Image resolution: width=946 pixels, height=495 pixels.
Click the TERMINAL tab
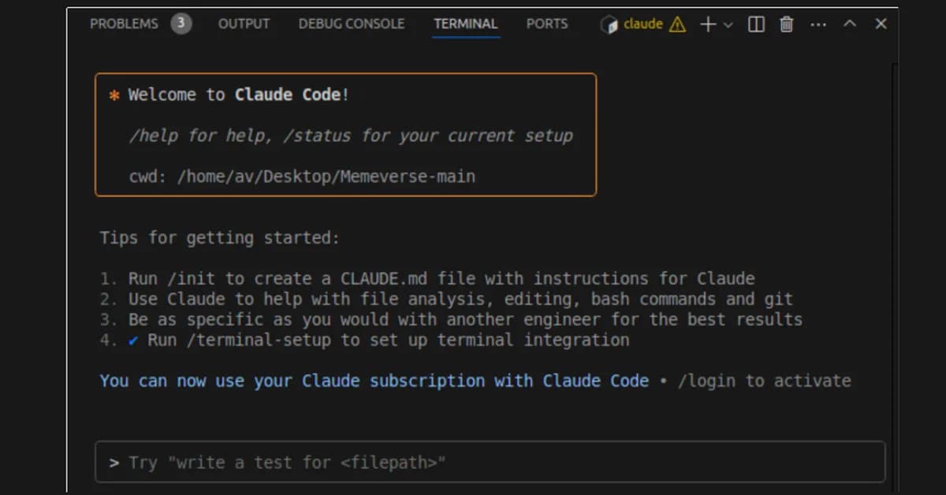[465, 24]
